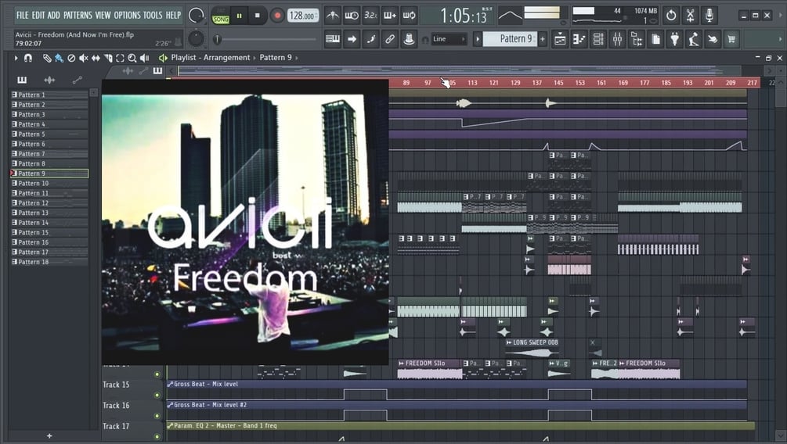Open the TOOLS menu

(x=153, y=15)
